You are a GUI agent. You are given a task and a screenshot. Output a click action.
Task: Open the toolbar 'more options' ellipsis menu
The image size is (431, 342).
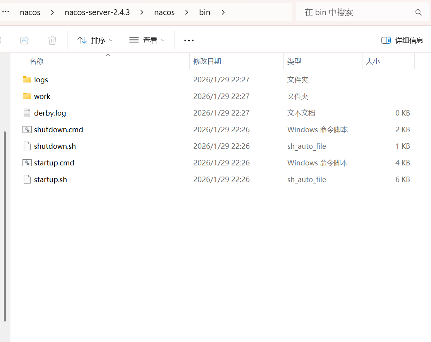(189, 40)
